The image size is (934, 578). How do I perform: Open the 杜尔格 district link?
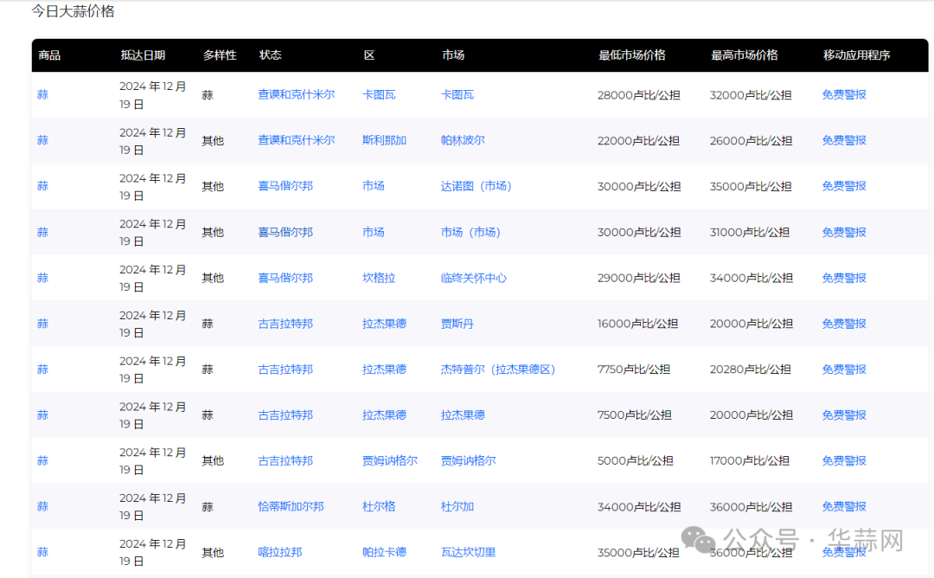pyautogui.click(x=379, y=506)
